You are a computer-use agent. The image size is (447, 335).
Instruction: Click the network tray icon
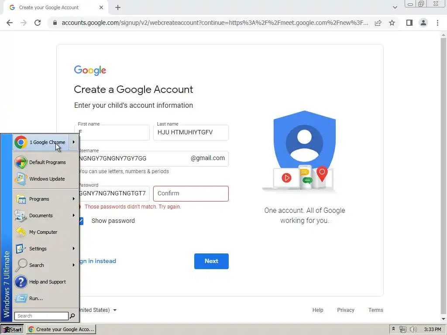(402, 329)
